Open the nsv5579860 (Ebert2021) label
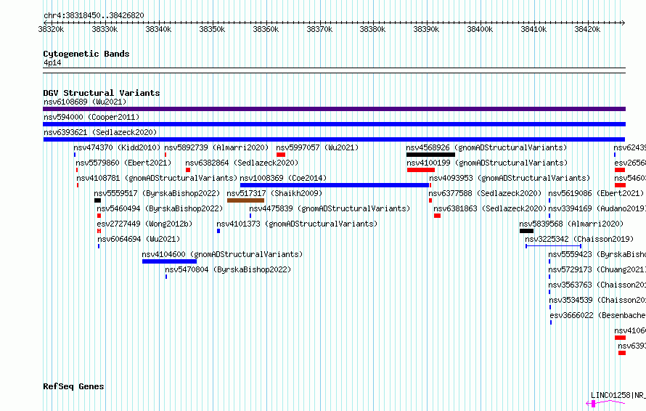Image resolution: width=646 pixels, height=411 pixels. click(123, 163)
